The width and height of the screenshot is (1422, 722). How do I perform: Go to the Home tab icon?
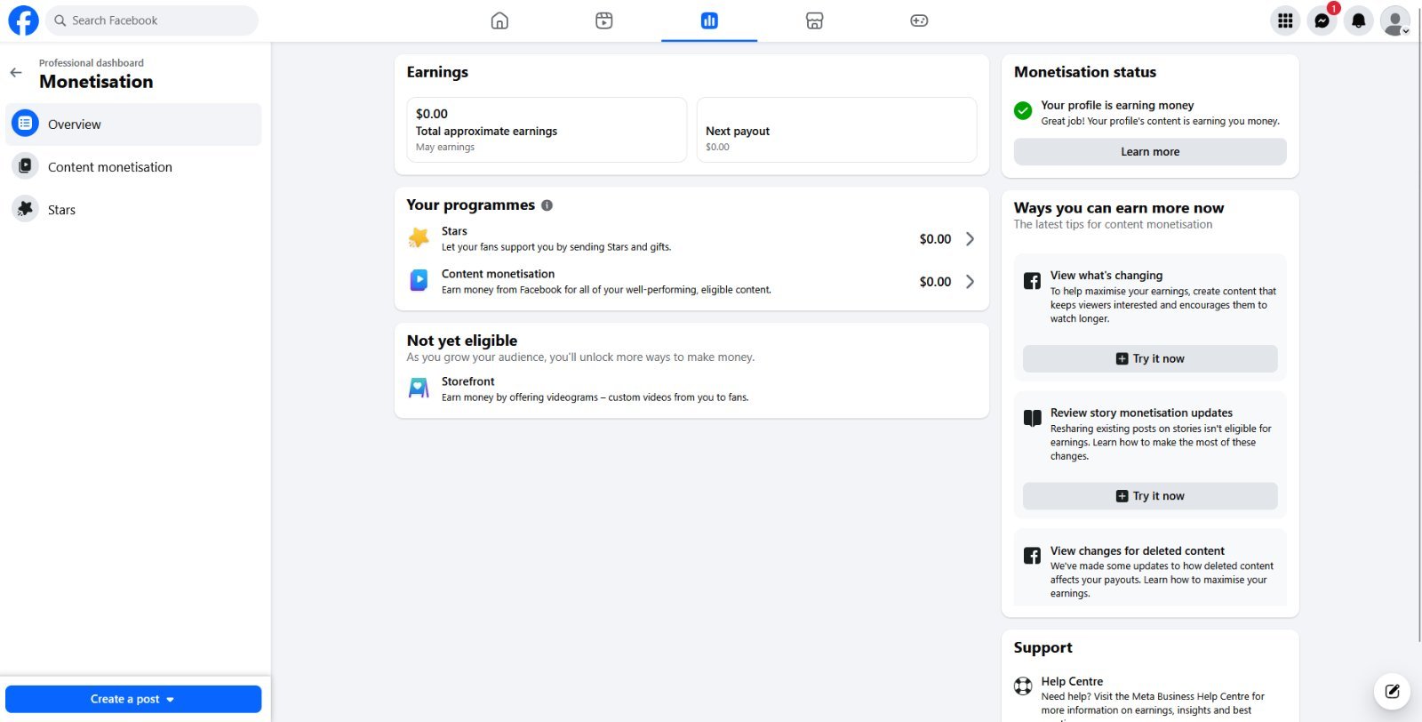click(499, 20)
